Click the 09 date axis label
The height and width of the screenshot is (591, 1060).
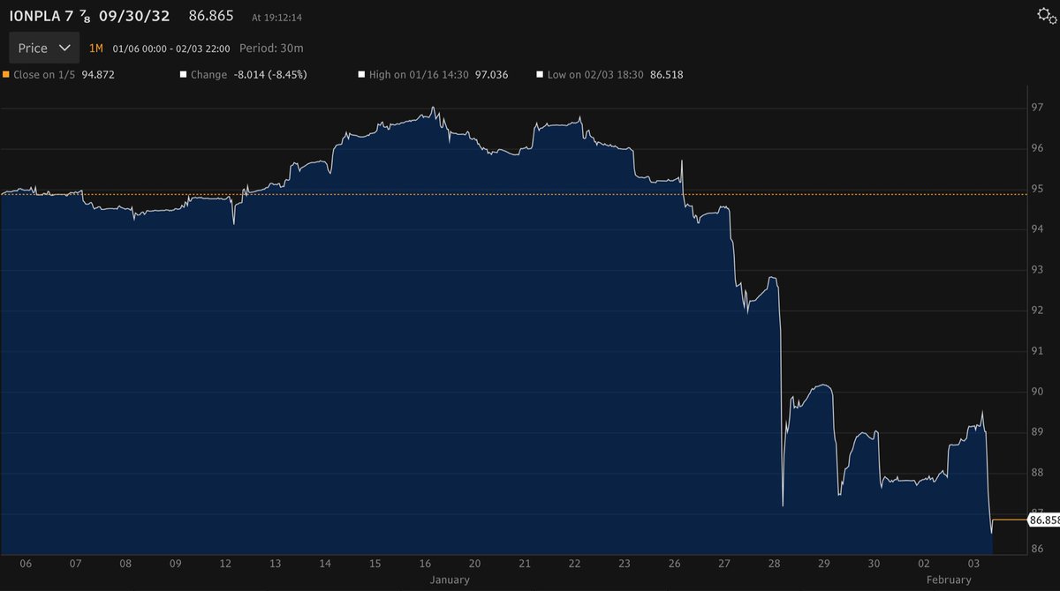176,564
